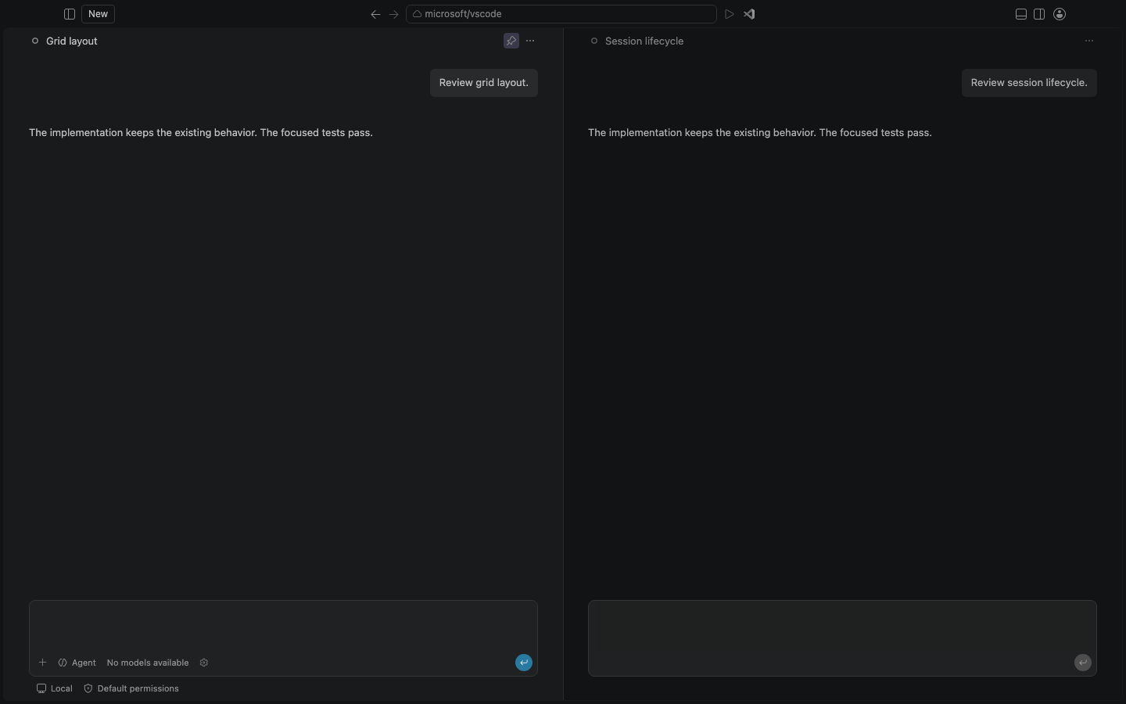Open the Agent mode picker
1126x704 pixels.
pos(77,663)
